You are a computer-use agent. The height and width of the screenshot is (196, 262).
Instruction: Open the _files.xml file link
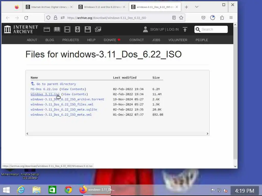pyautogui.click(x=62, y=104)
